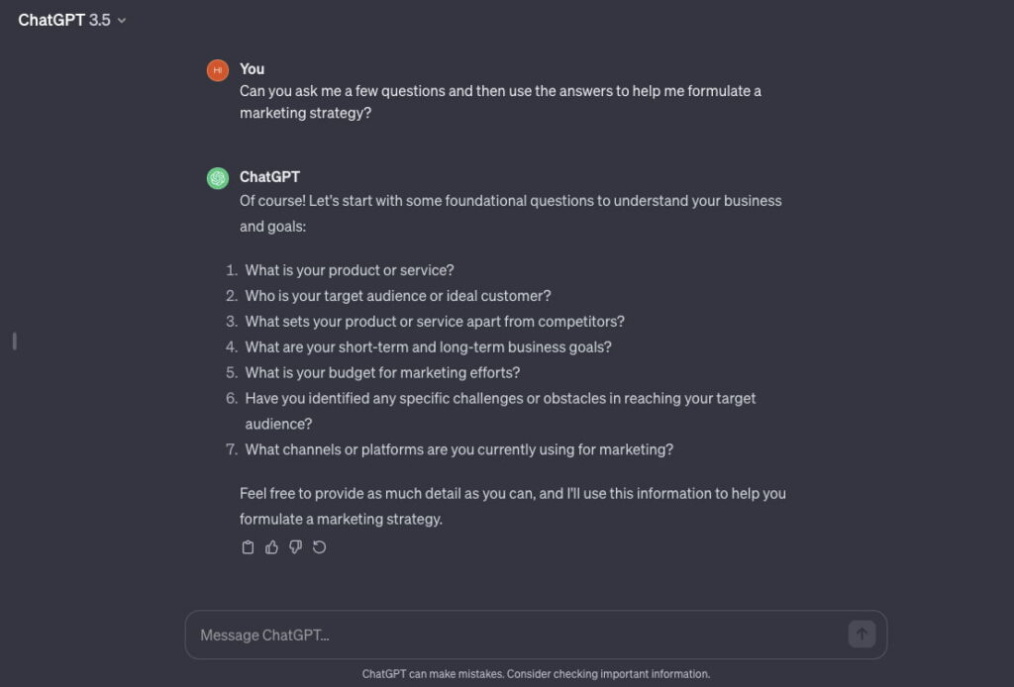The width and height of the screenshot is (1014, 687).
Task: Regenerate ChatGPT's response
Action: (319, 546)
